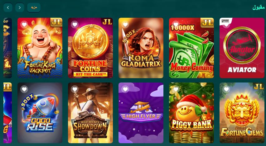Open the Piggy Bank game card
Screen dimensions: 266x146
coord(191,113)
